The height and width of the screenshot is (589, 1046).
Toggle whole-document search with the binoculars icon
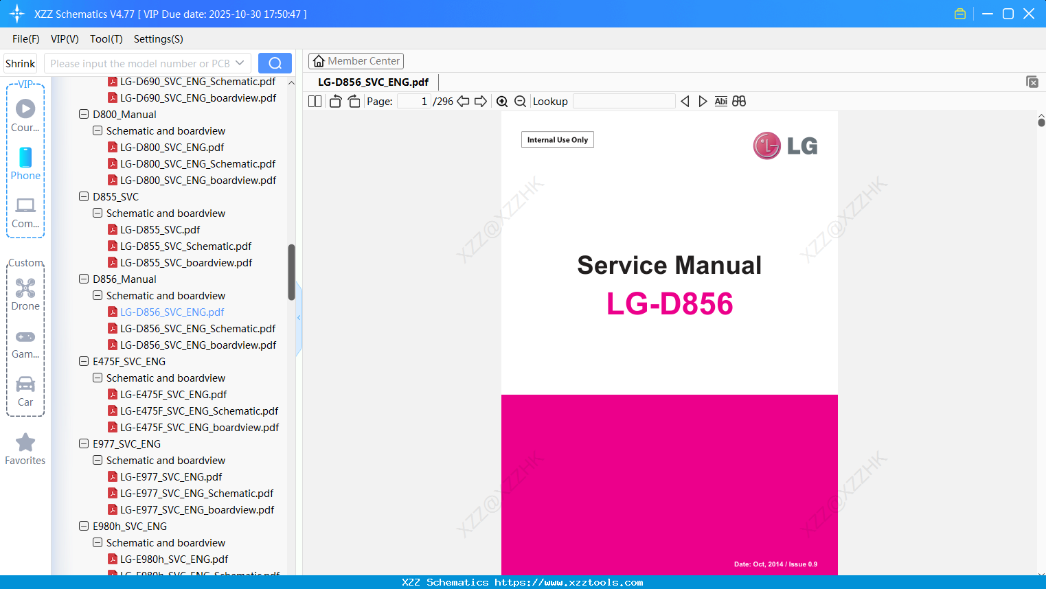click(x=739, y=101)
